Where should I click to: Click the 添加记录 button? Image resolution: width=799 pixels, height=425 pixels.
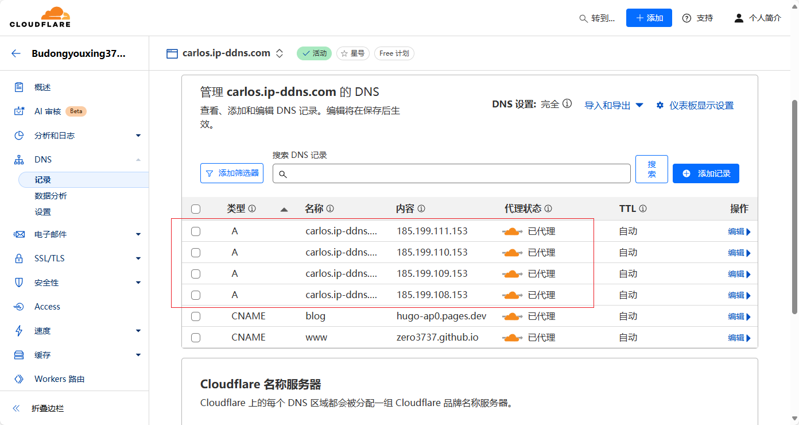click(x=706, y=173)
